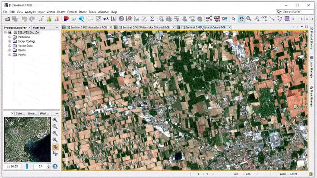Select the magnifier zoom tool in toolbar
The image size is (317, 178).
249,19
